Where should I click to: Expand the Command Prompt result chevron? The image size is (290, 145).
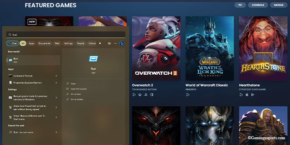click(x=56, y=76)
